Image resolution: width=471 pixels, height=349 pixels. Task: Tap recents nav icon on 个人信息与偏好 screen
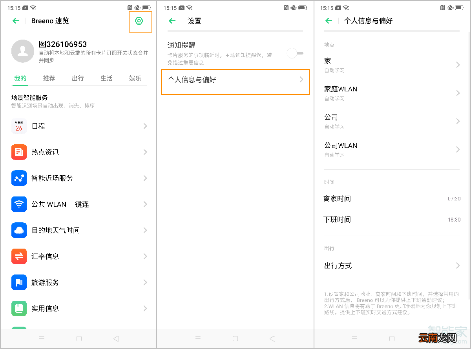point(354,338)
